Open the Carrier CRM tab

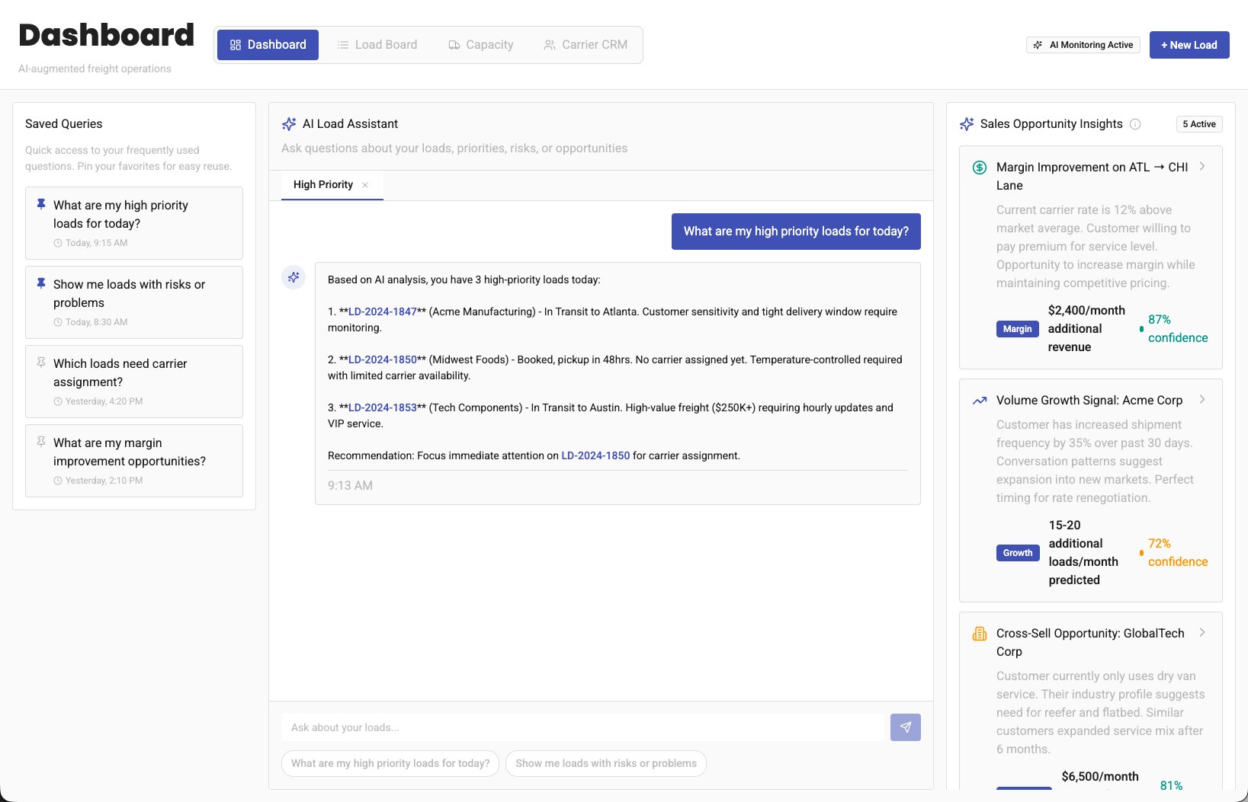coord(586,45)
